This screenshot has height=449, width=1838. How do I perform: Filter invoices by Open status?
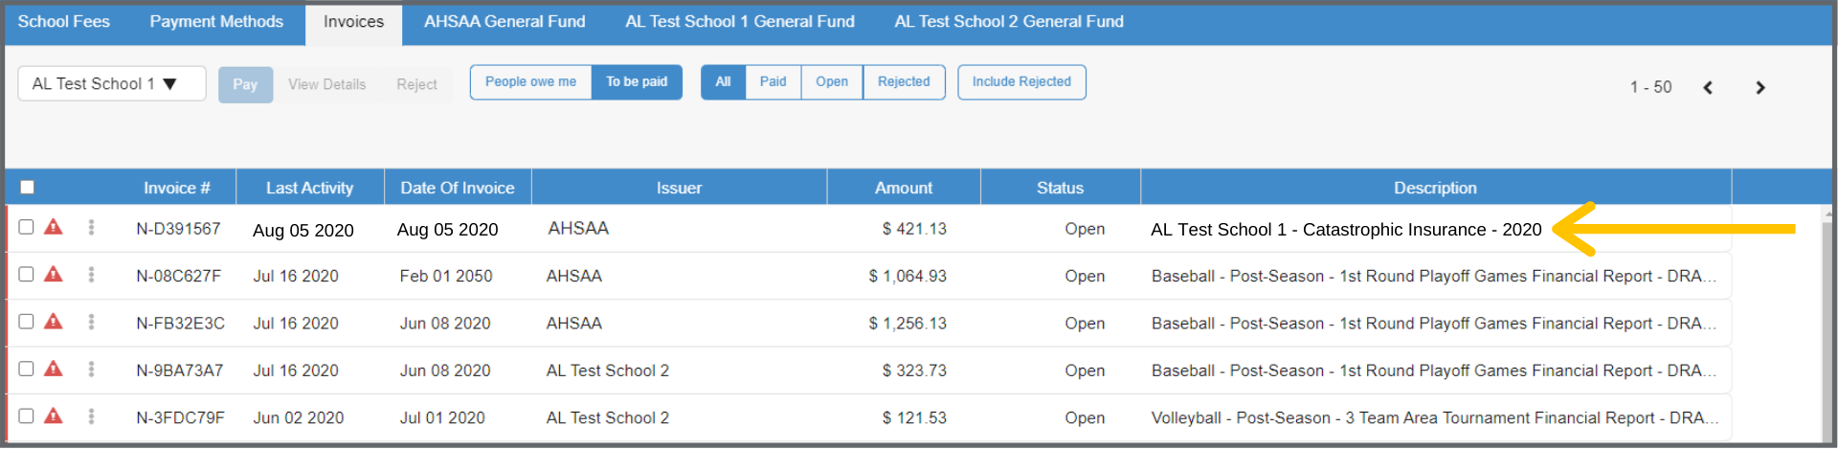click(831, 82)
